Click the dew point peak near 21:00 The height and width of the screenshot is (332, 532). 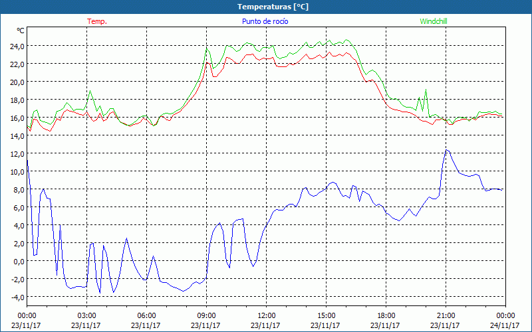[446, 150]
